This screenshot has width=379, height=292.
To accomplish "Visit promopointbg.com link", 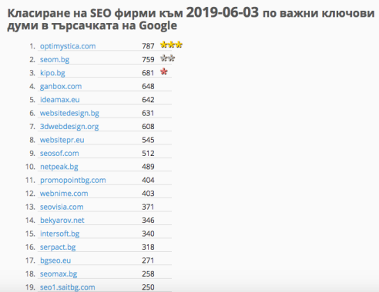I will pos(73,180).
